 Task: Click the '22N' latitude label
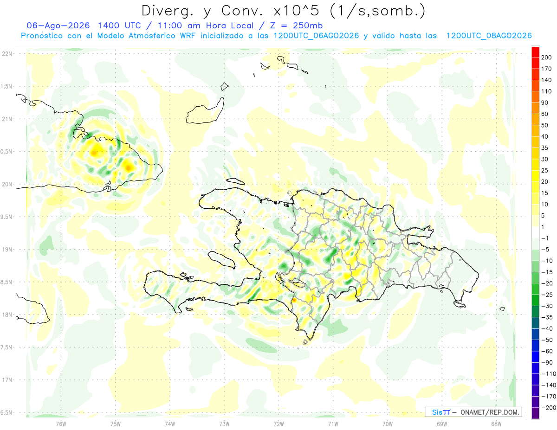(6, 53)
